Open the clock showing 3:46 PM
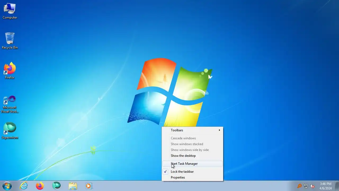Screen dimensions: 339x191 325,186
